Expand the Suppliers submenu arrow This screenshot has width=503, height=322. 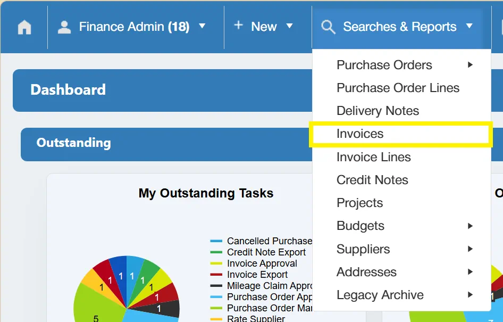coord(470,249)
